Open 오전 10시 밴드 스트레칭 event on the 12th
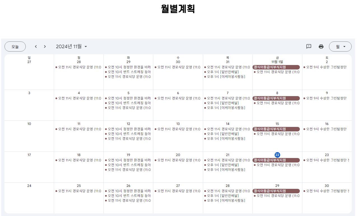The width and height of the screenshot is (357, 216). [128, 134]
